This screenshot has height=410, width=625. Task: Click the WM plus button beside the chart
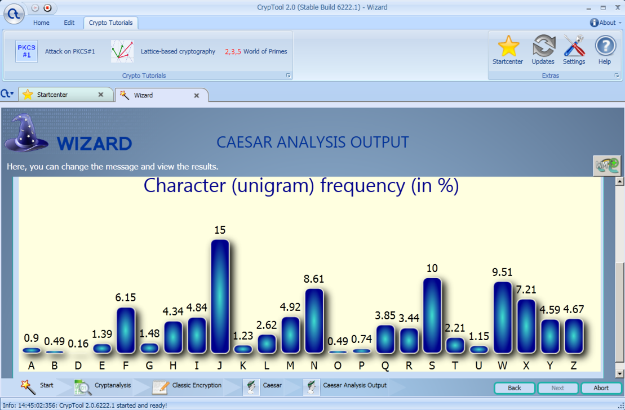click(x=606, y=166)
